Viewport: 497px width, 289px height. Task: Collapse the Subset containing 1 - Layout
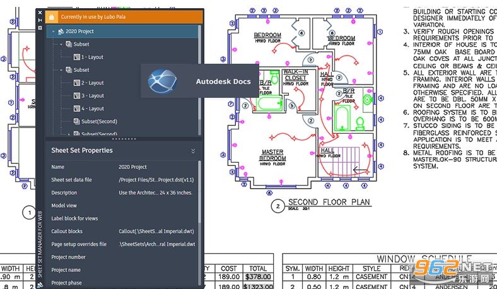click(x=61, y=44)
